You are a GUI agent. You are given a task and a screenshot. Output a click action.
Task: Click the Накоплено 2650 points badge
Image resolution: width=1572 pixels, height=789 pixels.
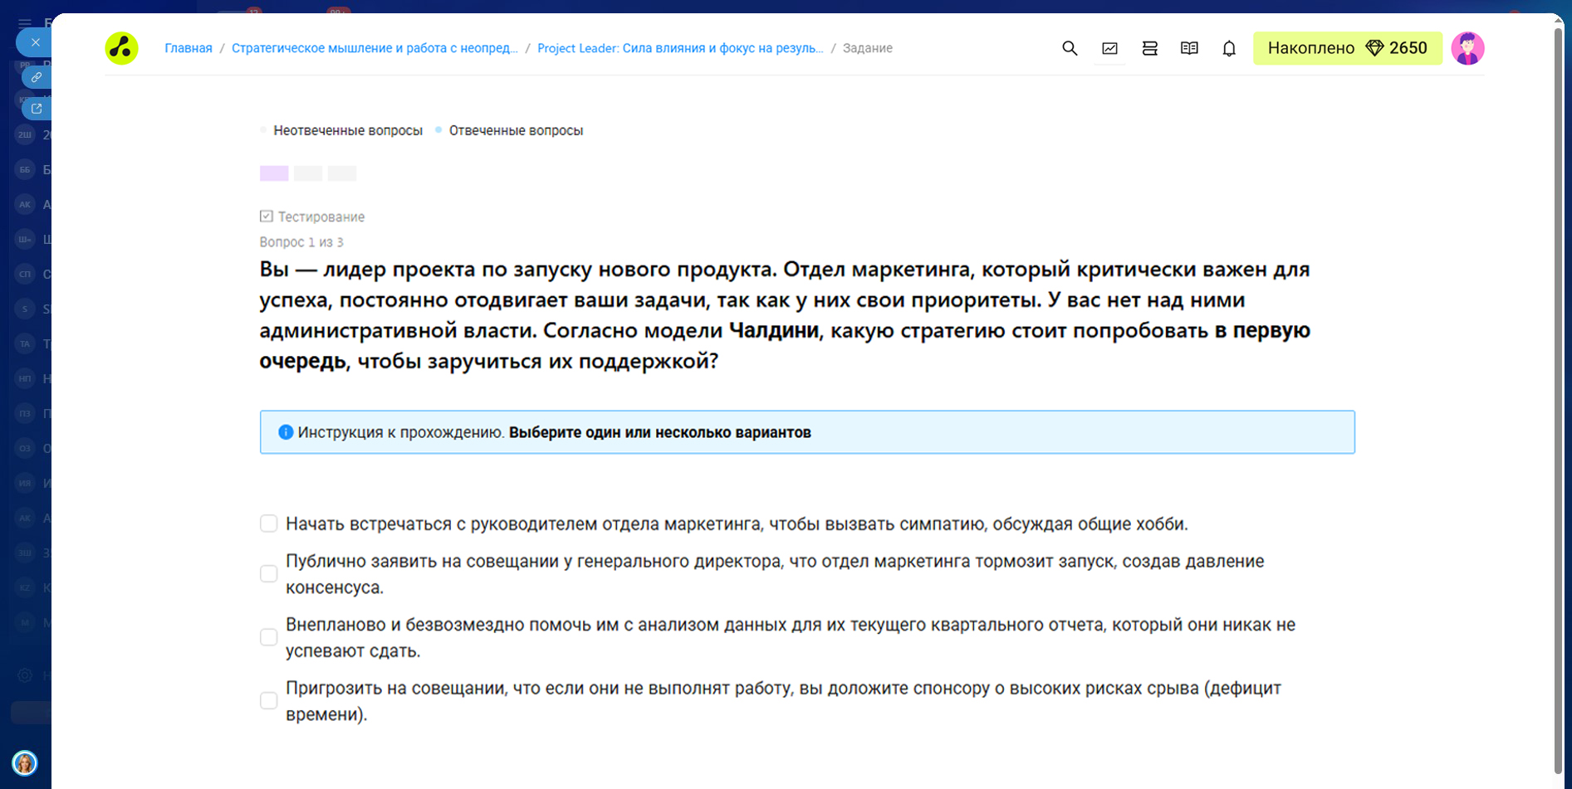[x=1347, y=48]
